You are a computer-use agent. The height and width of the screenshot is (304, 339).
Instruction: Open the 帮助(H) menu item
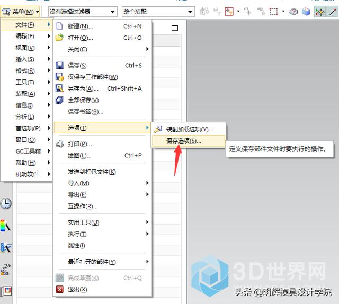pos(27,163)
